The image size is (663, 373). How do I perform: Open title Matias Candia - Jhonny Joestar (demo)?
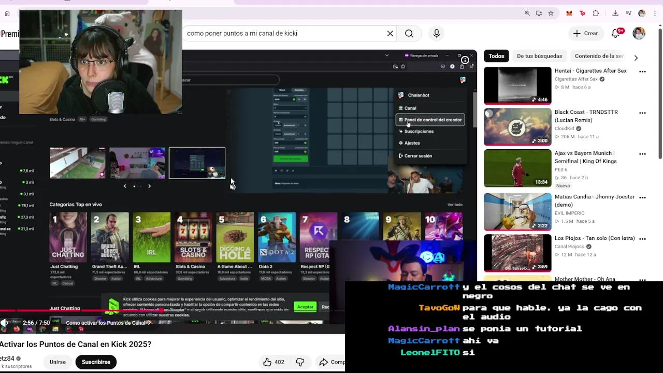(595, 200)
